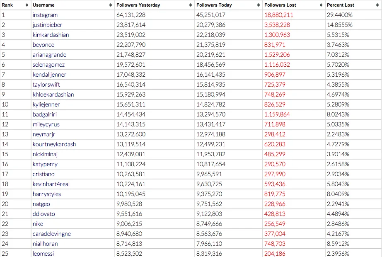Screen dimensions: 382x257
Task: Click the Username column sort arrows
Action: coord(110,5)
